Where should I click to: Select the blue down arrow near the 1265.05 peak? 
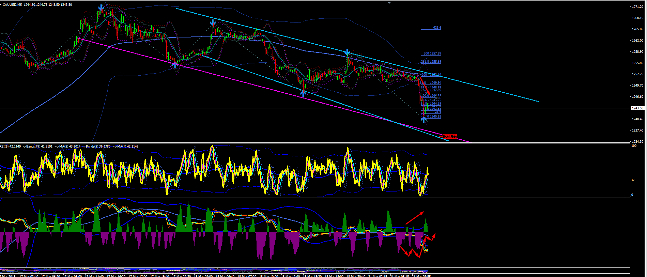tap(213, 23)
